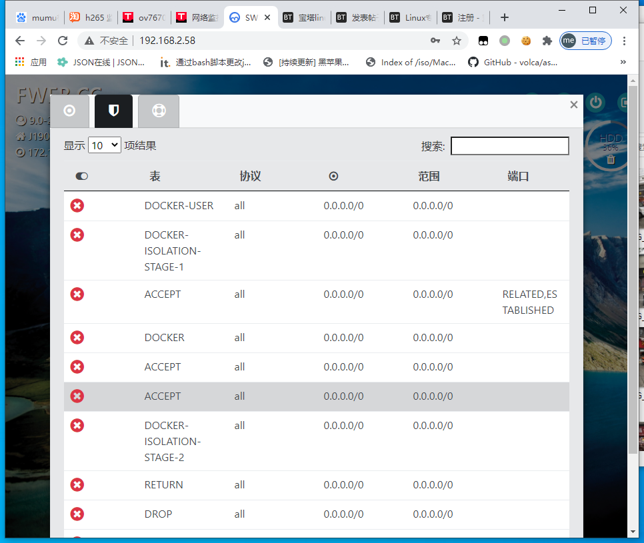The height and width of the screenshot is (543, 644).
Task: Open the results-per-page dropdown showing 10
Action: click(x=105, y=145)
